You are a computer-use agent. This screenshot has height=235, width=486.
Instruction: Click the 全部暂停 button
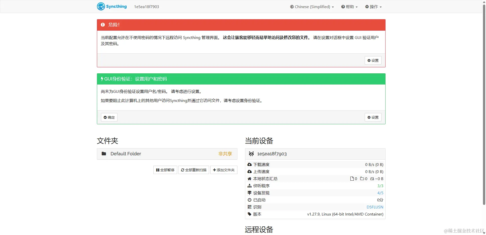point(165,170)
